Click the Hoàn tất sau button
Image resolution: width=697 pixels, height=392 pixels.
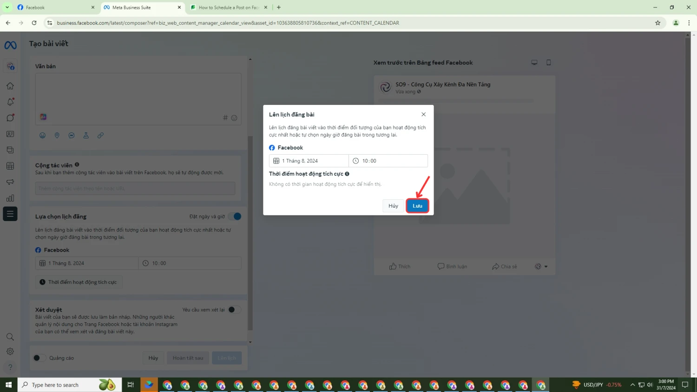(x=188, y=358)
